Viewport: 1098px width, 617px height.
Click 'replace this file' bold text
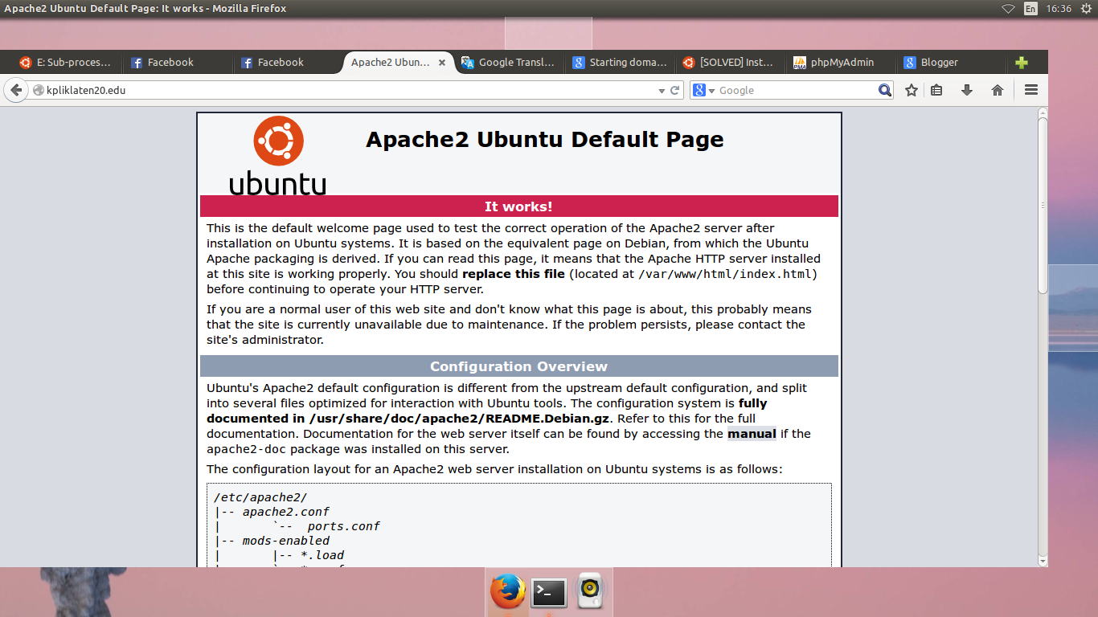[514, 274]
